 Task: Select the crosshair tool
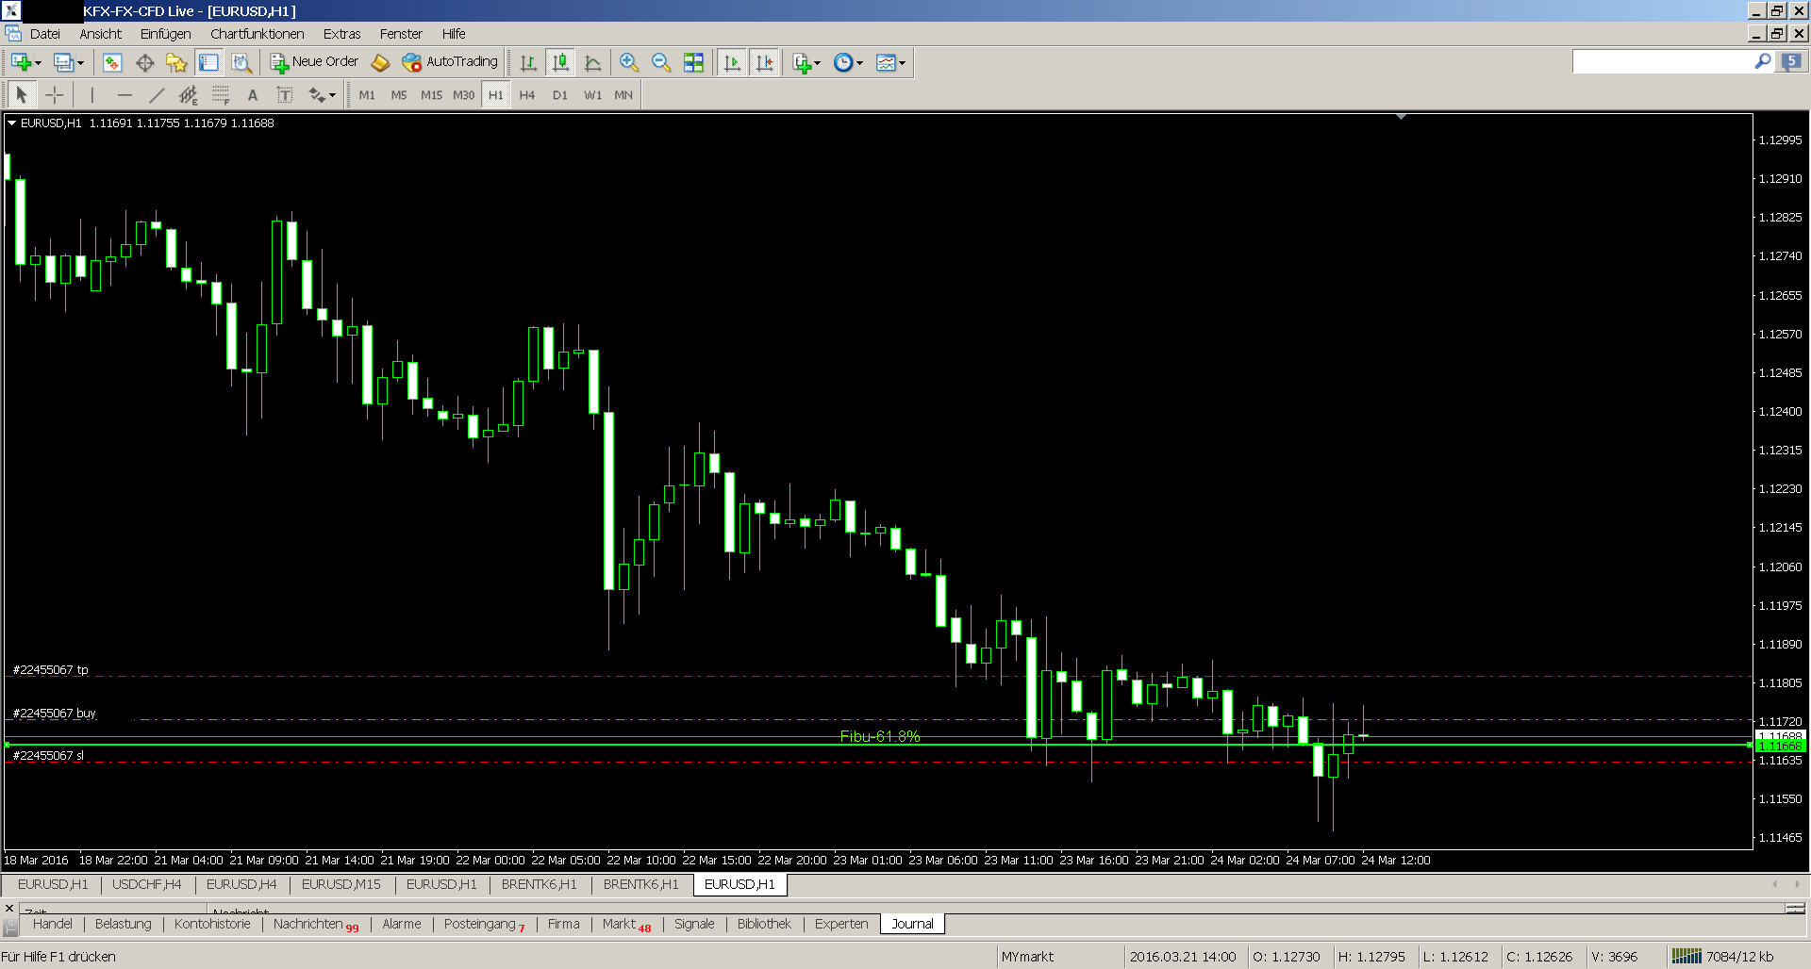tap(55, 94)
